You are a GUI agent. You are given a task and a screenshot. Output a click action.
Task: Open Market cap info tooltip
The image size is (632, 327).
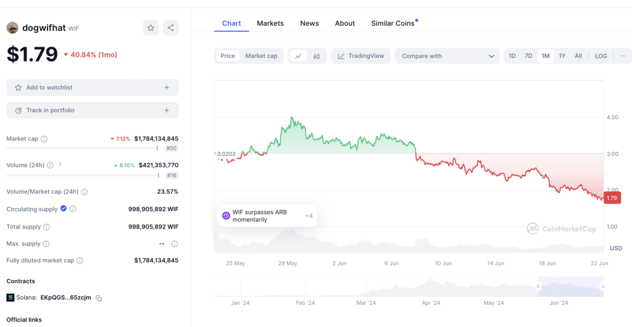tap(44, 139)
